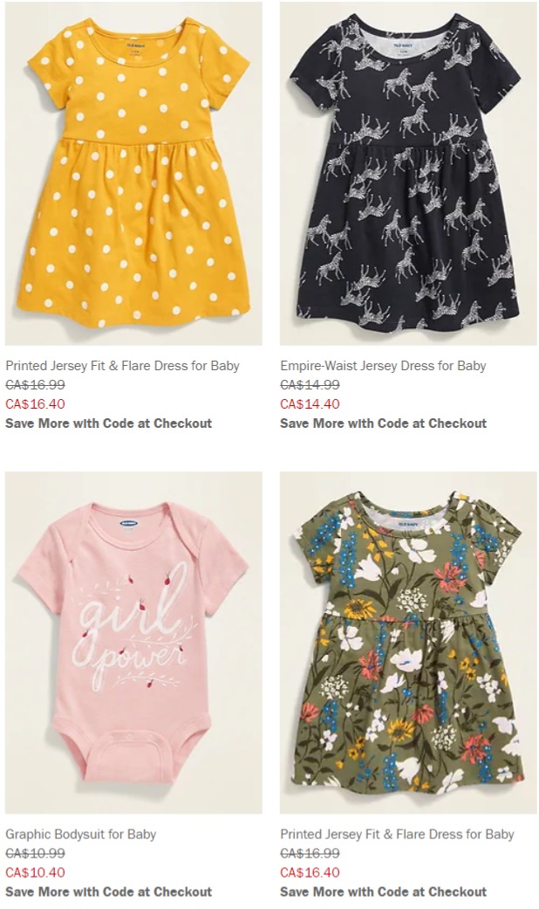Image resolution: width=539 pixels, height=909 pixels.
Task: Open the green floral dress image
Action: coord(408,643)
